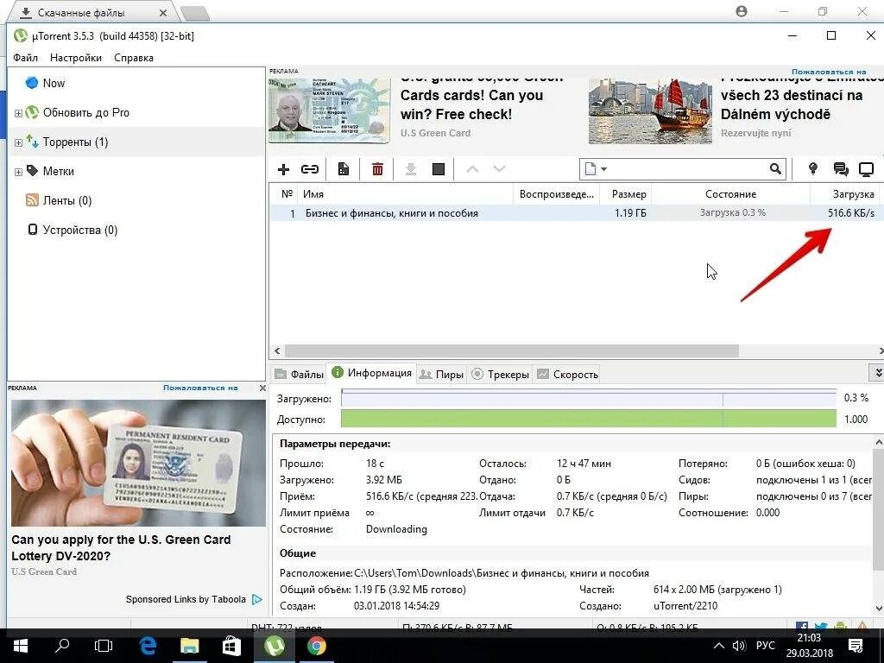Click the green Доступно availability bar
Image resolution: width=884 pixels, height=663 pixels.
tap(589, 419)
